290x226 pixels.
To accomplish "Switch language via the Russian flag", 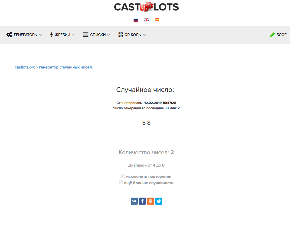I will tap(136, 20).
